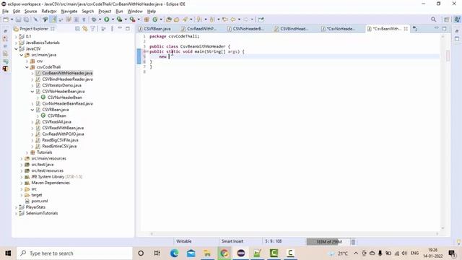Select CSVBindHeaderReader.java in the tree
This screenshot has height=260, width=462.
click(67, 79)
